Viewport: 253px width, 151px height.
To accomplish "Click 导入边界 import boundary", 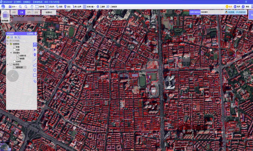I will coord(77,7).
